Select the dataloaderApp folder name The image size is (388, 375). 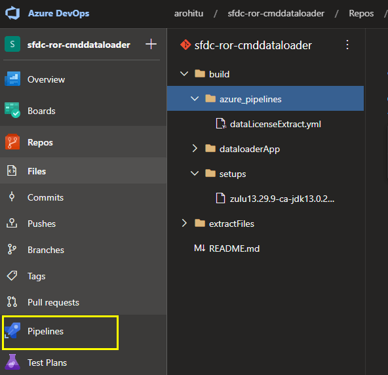click(x=250, y=149)
